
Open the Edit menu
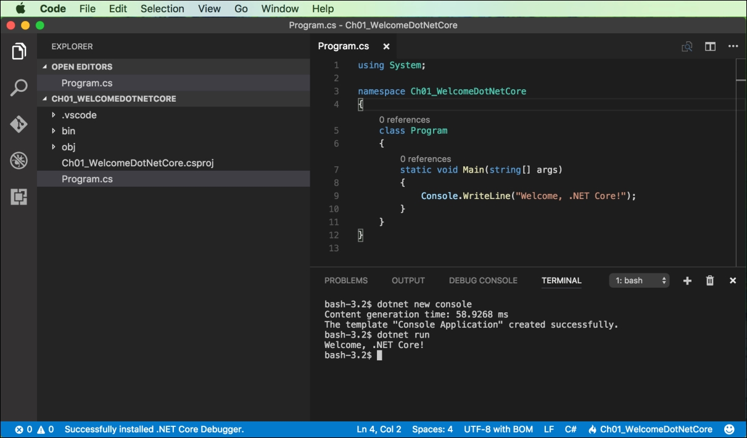click(118, 9)
